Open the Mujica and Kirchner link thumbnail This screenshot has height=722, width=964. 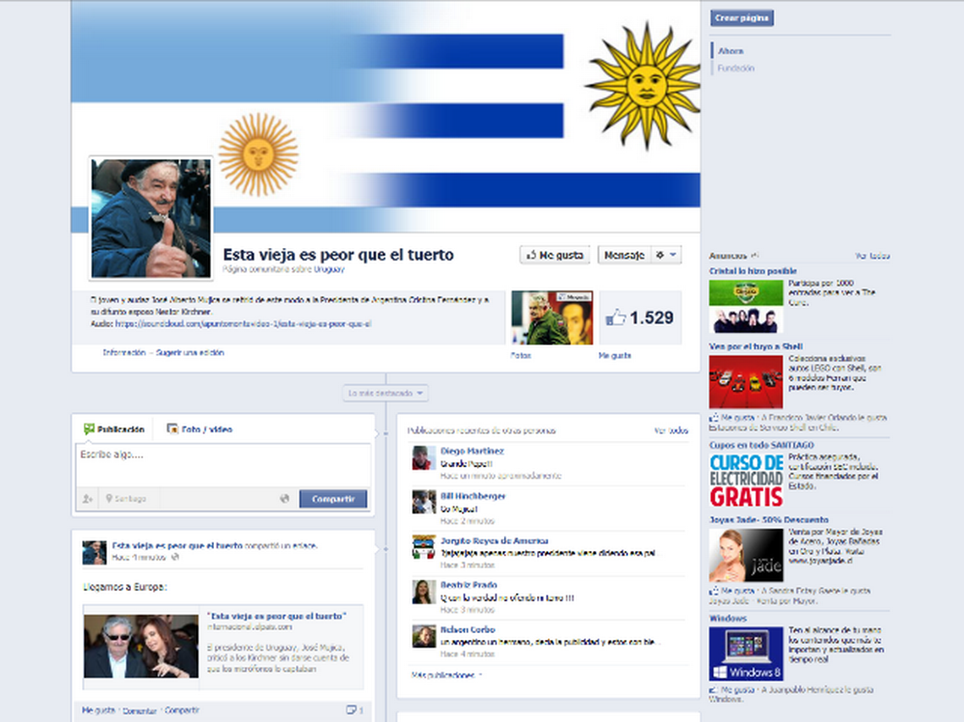coord(140,646)
